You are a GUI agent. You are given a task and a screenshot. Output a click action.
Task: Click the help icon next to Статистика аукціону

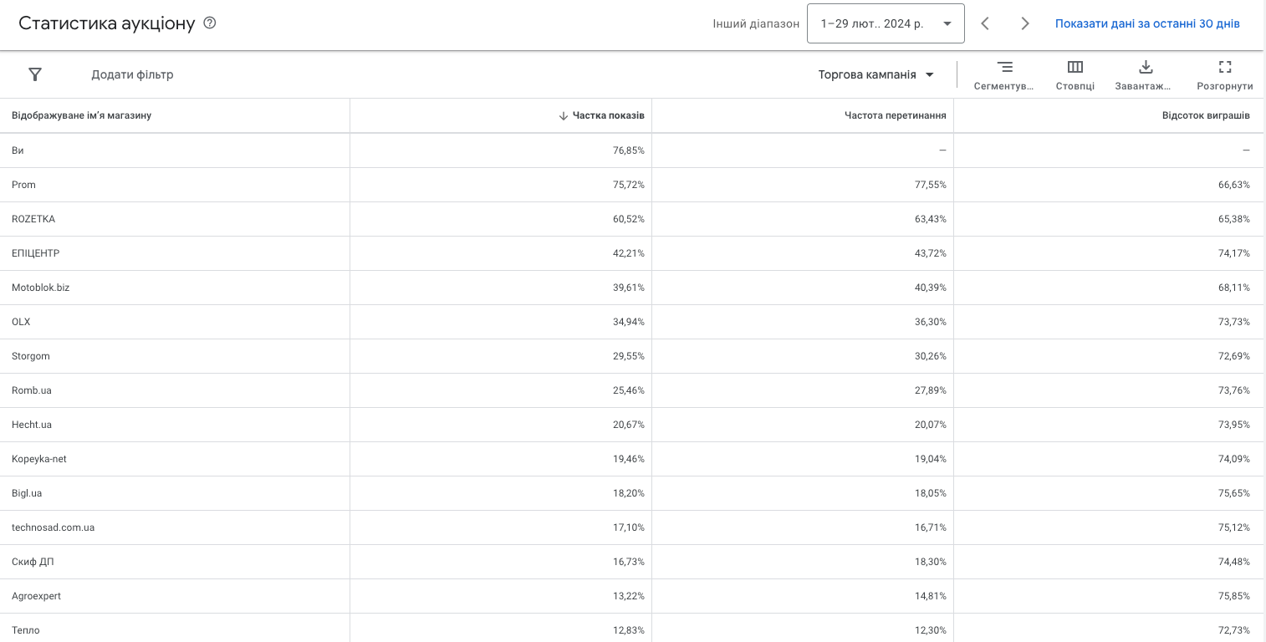pos(210,23)
